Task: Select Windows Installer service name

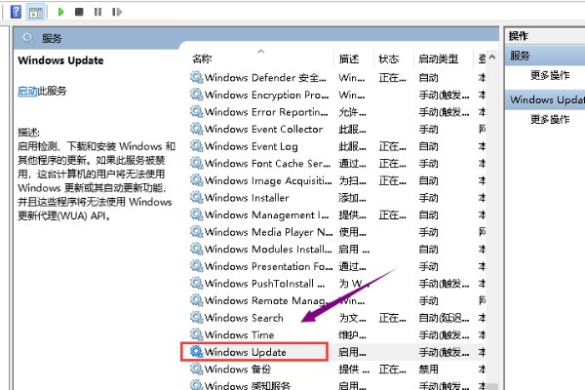Action: pyautogui.click(x=247, y=198)
